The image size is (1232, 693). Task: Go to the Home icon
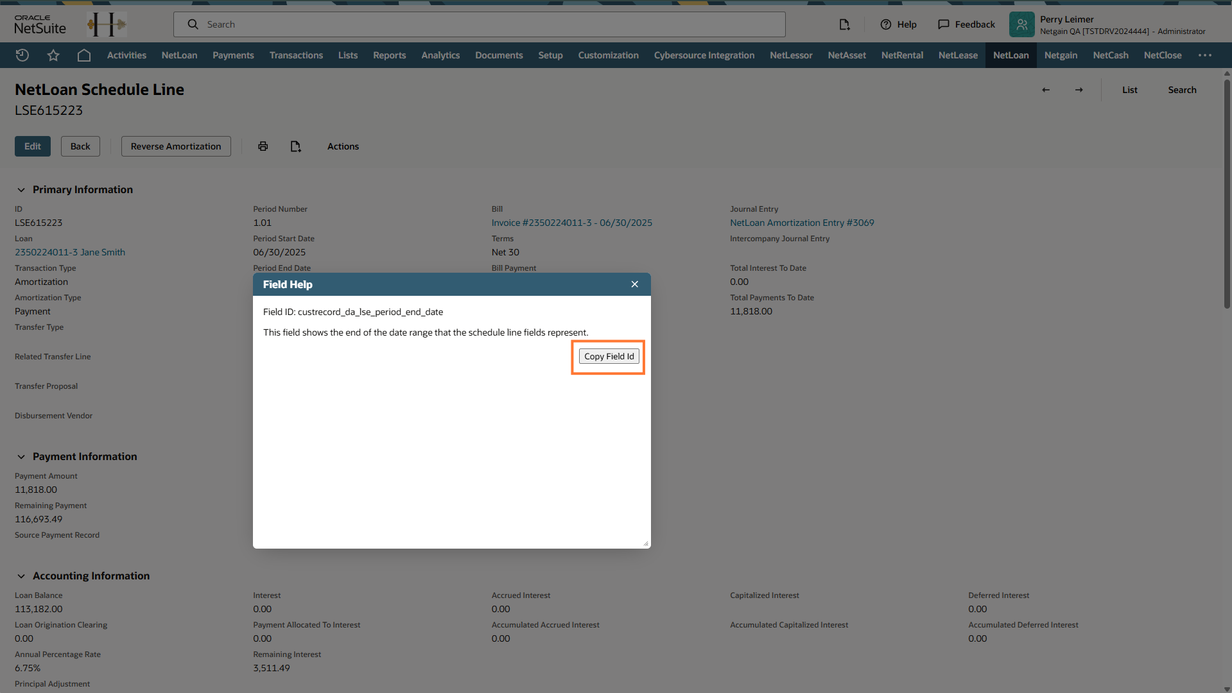point(84,55)
